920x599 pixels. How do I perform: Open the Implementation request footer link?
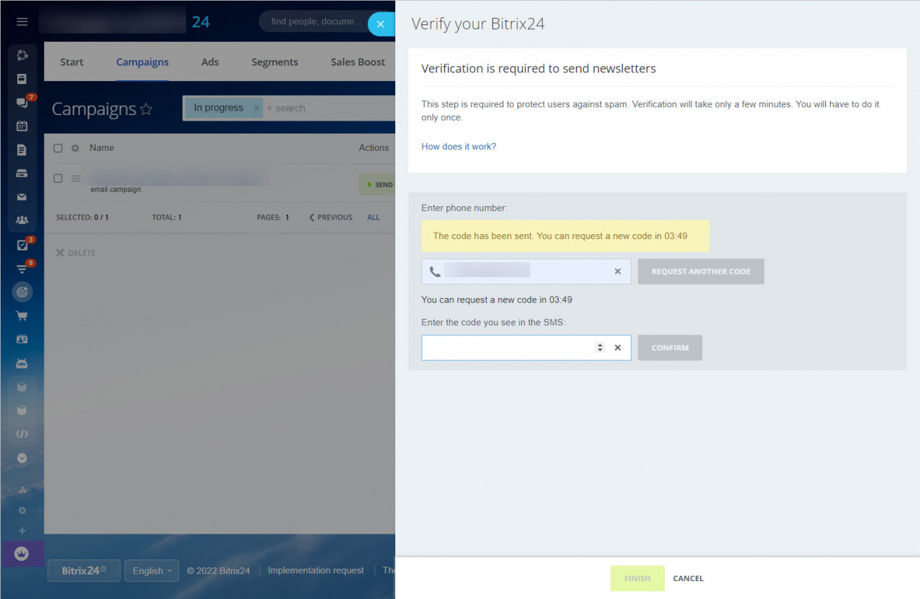[x=316, y=570]
